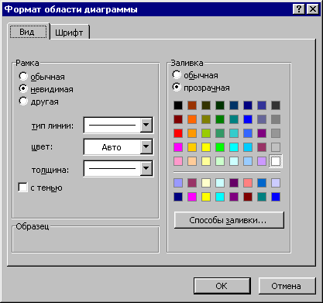Choose the peach tan swatch
323x303 pixels.
pyautogui.click(x=192, y=161)
